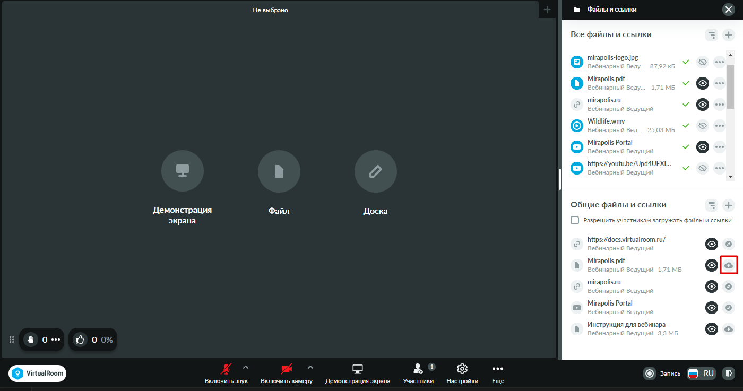Add an item to Все файлы и ссылки

(x=729, y=35)
